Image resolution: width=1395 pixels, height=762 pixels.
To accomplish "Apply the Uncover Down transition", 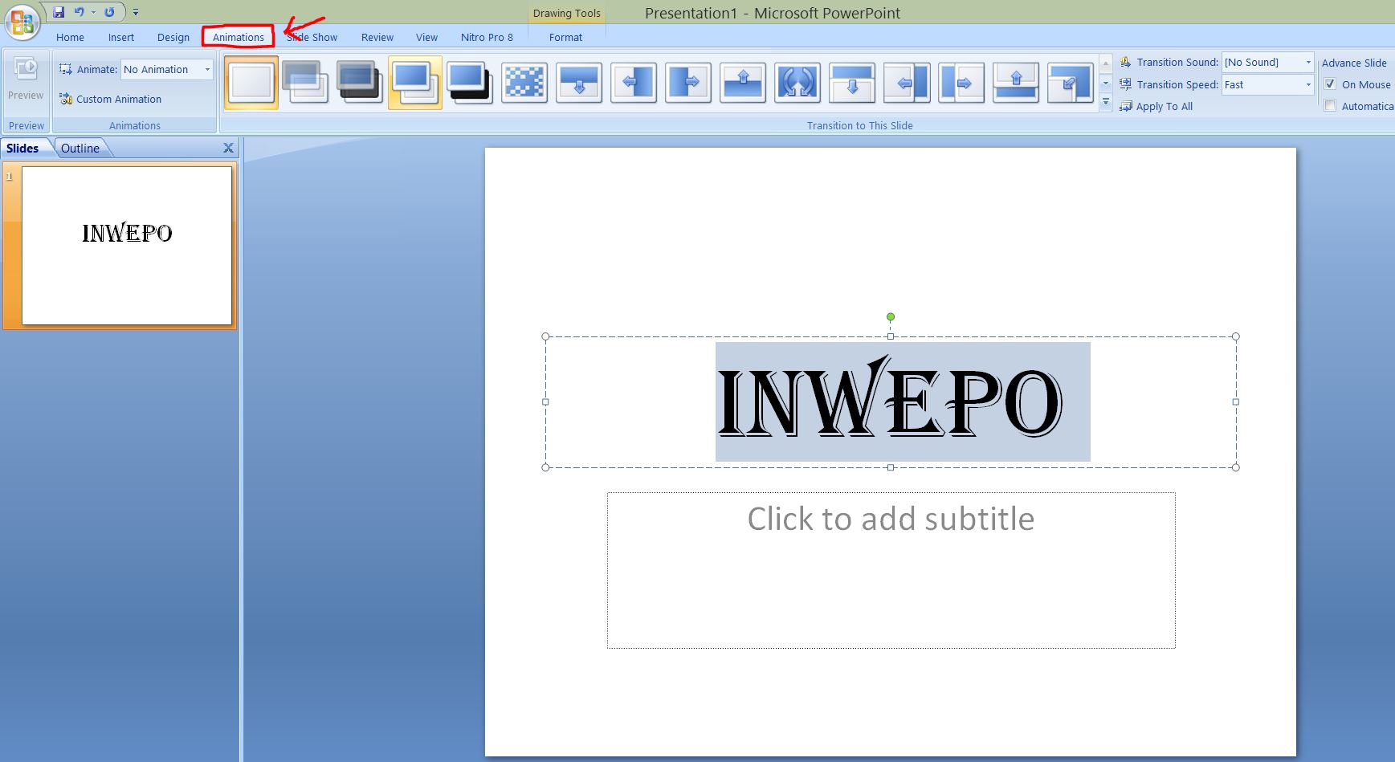I will click(852, 82).
